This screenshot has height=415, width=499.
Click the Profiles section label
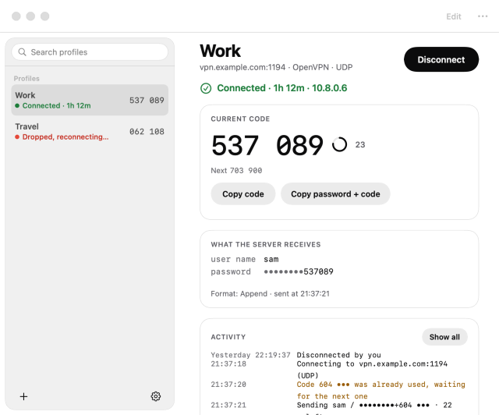[x=27, y=79]
